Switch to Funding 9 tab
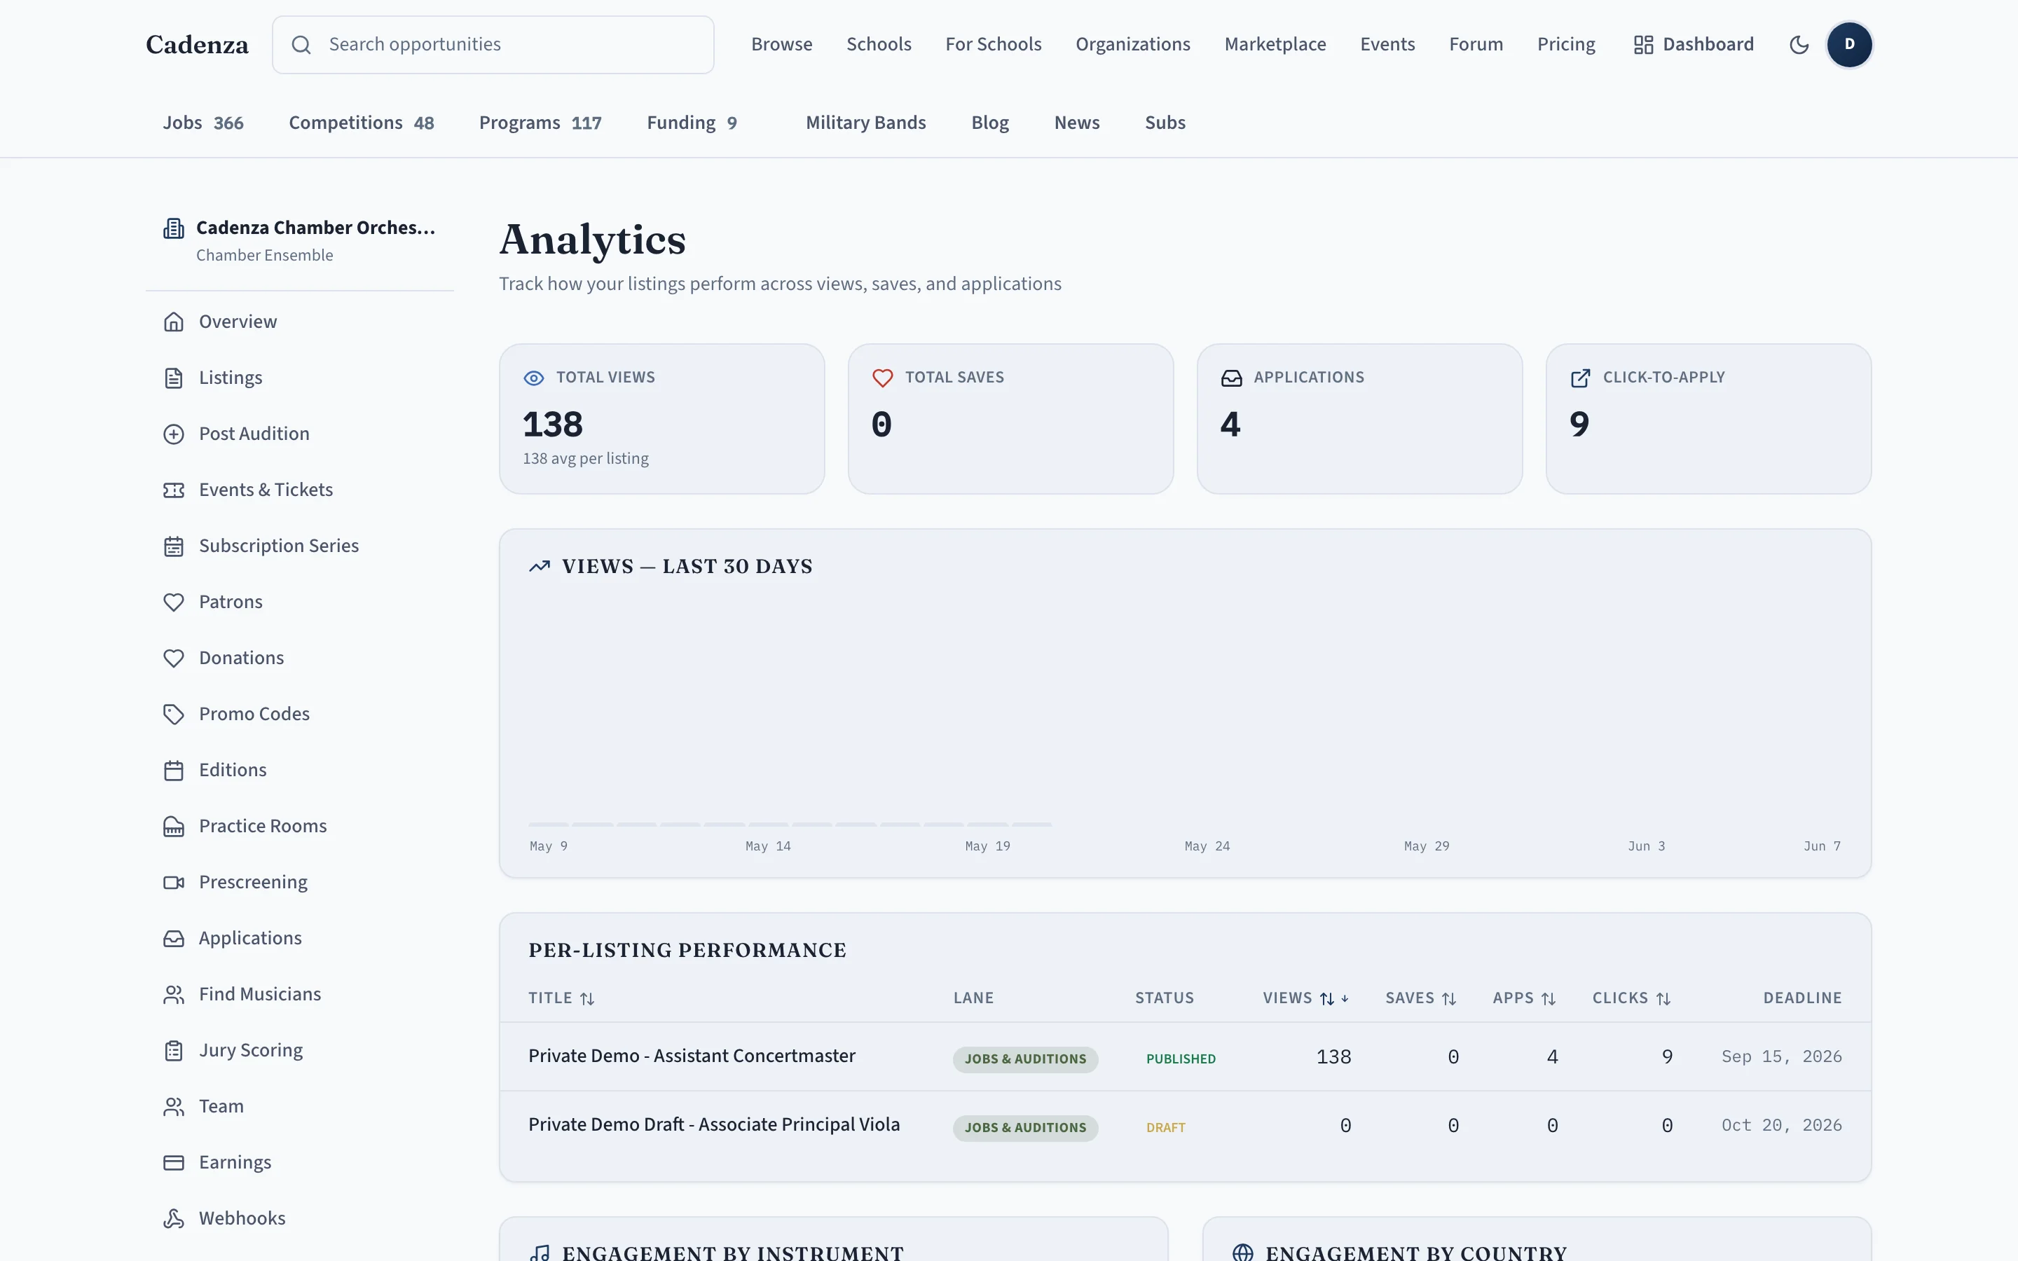 pos(692,123)
